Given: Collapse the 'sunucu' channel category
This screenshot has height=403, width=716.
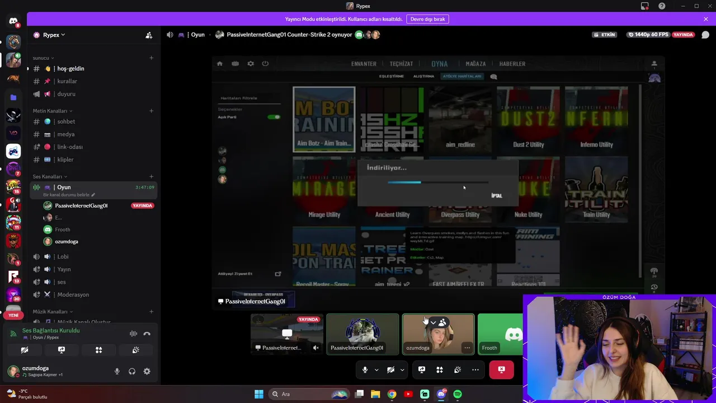Looking at the screenshot, I should pyautogui.click(x=43, y=58).
